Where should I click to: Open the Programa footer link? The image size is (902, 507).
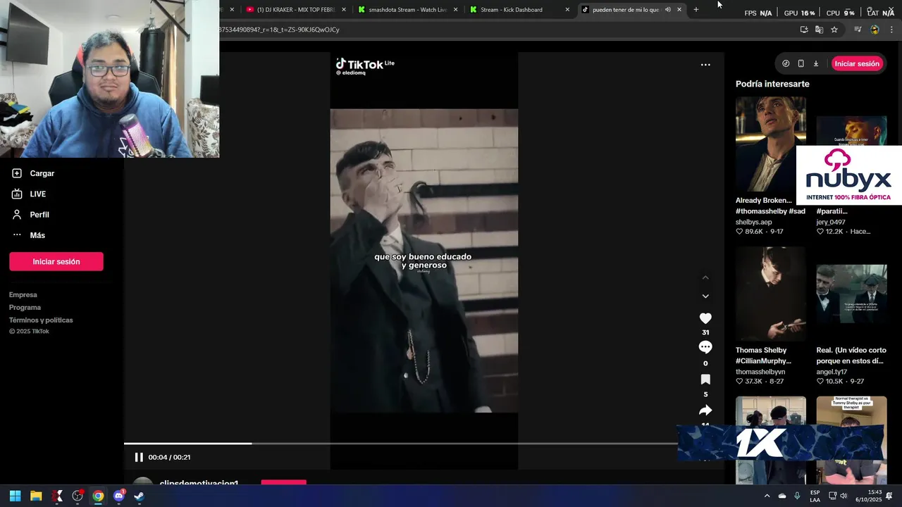[25, 308]
